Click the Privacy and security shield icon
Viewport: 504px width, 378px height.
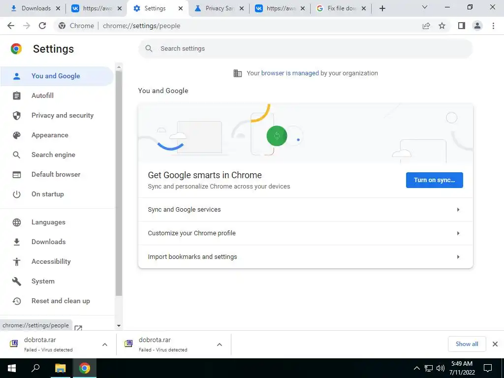(17, 115)
